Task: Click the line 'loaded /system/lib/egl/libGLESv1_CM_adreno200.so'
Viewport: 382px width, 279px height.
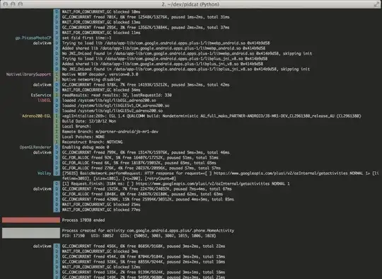Action: coord(116,106)
